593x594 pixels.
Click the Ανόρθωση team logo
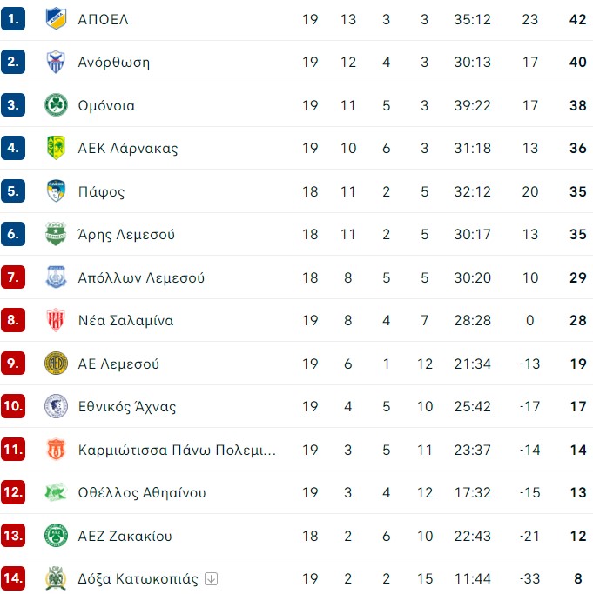[56, 62]
